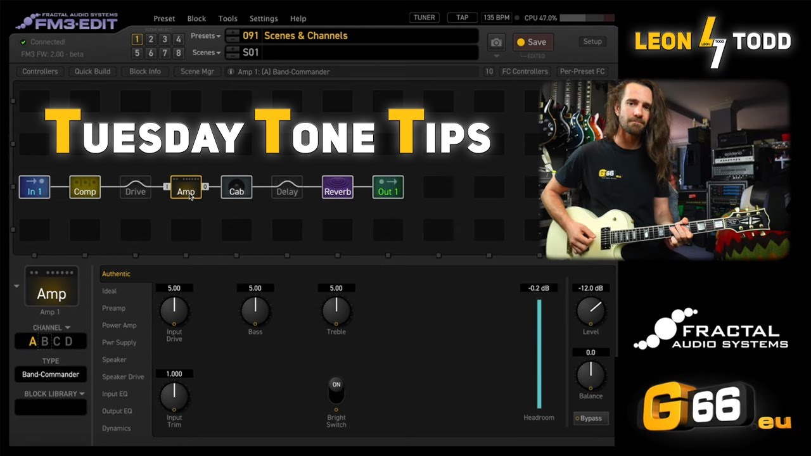Click the Input Drive knob
This screenshot has width=811, height=456.
[174, 311]
